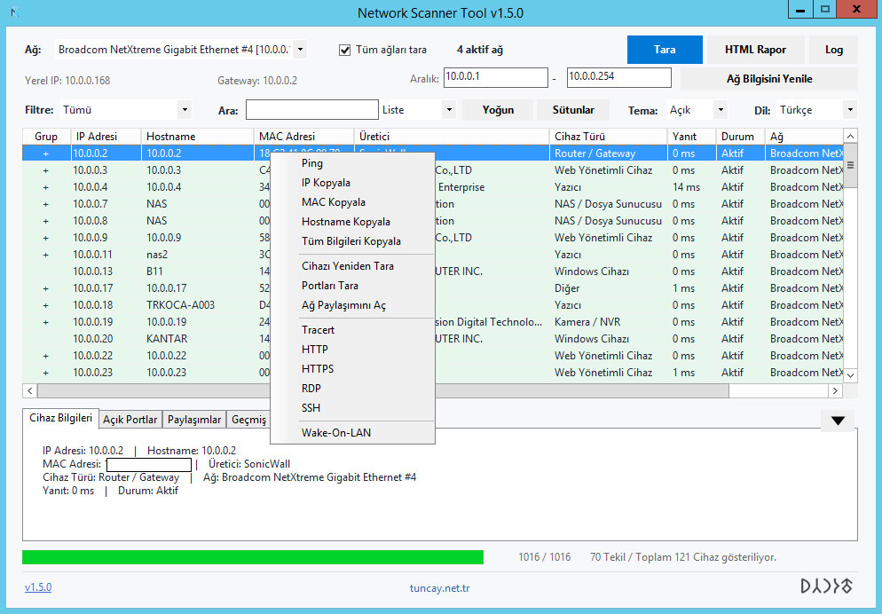Open HTTP from context menu
Image resolution: width=882 pixels, height=614 pixels.
tap(352, 350)
